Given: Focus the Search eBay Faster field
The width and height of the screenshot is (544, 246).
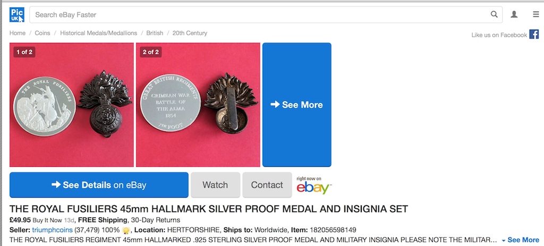Looking at the screenshot, I should (266, 14).
